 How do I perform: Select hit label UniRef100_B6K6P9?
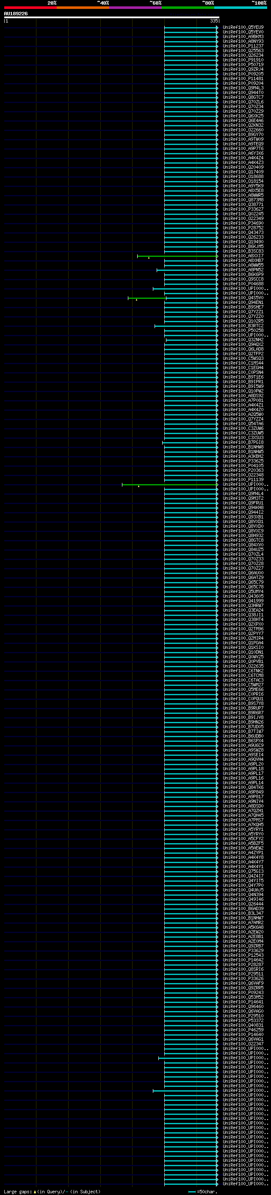[x=243, y=275]
